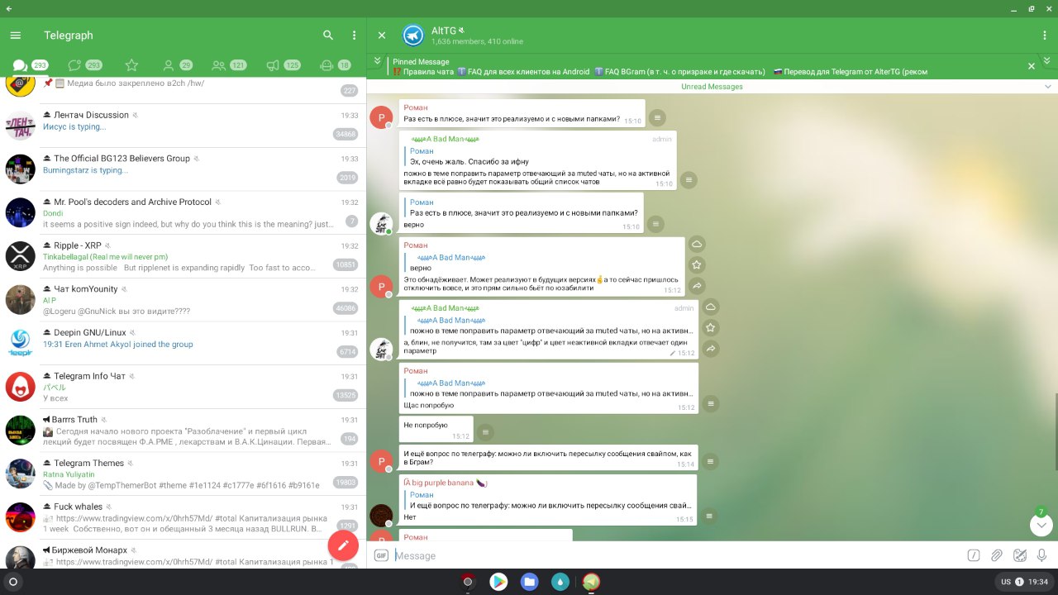1058x595 pixels.
Task: Jump to bottom via unread arrow button
Action: (x=1041, y=525)
